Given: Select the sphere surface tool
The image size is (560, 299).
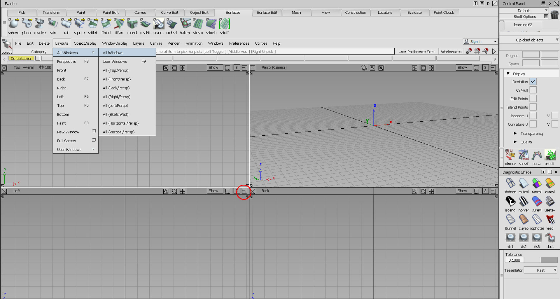Looking at the screenshot, I should [13, 25].
